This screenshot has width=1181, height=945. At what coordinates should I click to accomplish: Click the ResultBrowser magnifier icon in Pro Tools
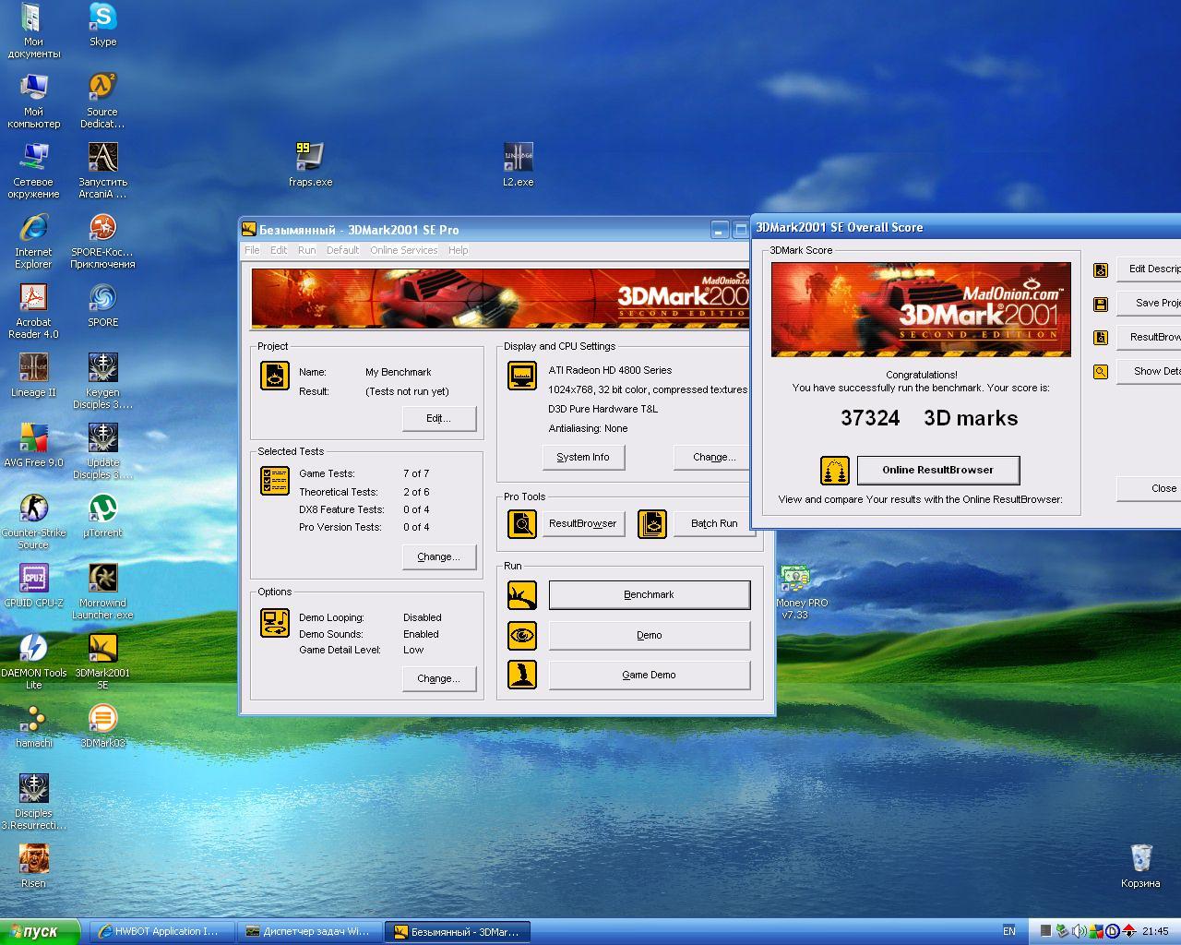pos(522,523)
